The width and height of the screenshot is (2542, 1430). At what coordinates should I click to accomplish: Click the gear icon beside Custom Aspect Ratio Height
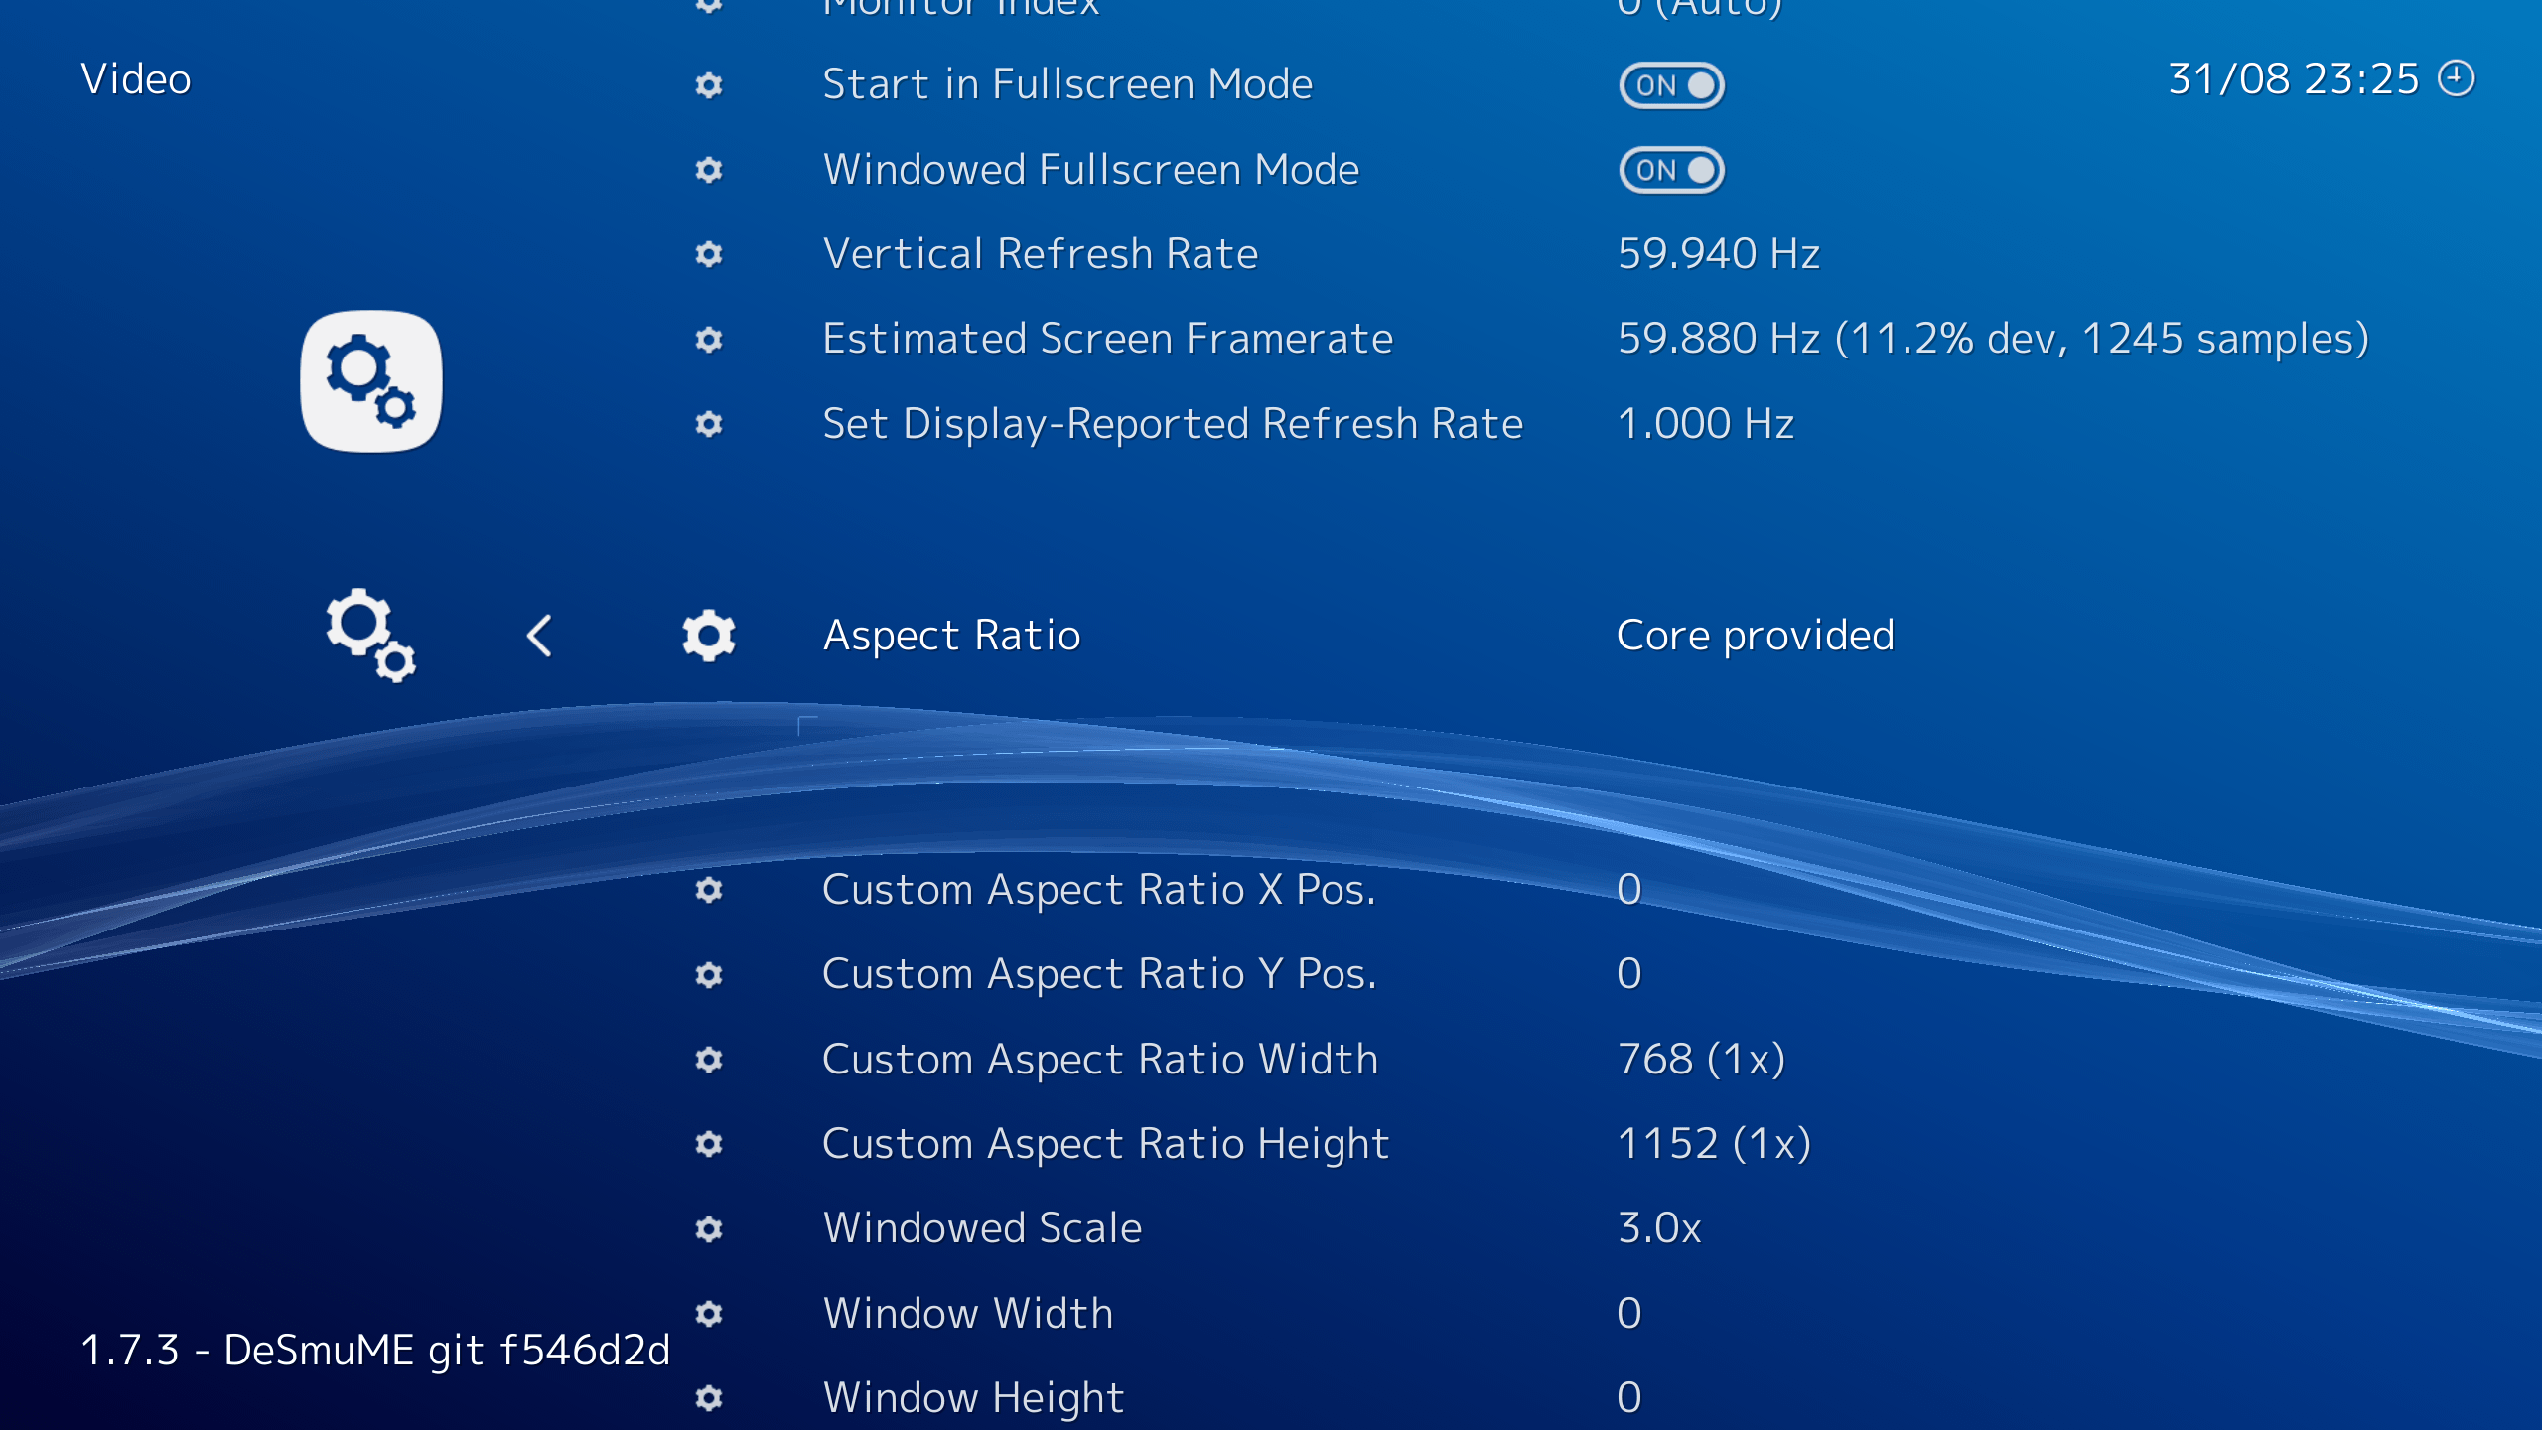coord(709,1144)
